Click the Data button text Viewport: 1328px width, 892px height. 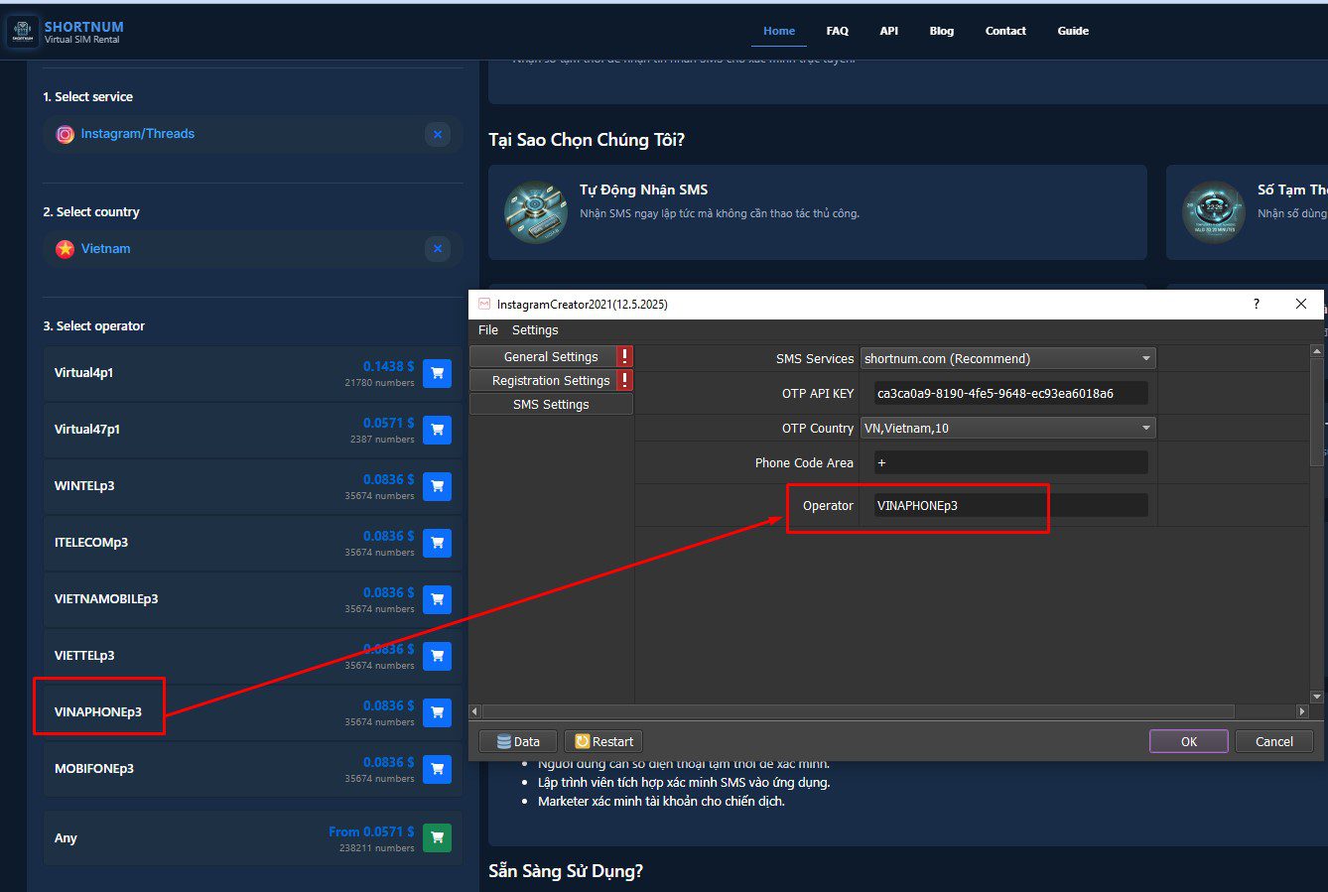[527, 741]
